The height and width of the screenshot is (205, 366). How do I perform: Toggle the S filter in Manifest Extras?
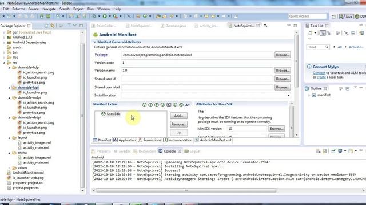click(150, 105)
